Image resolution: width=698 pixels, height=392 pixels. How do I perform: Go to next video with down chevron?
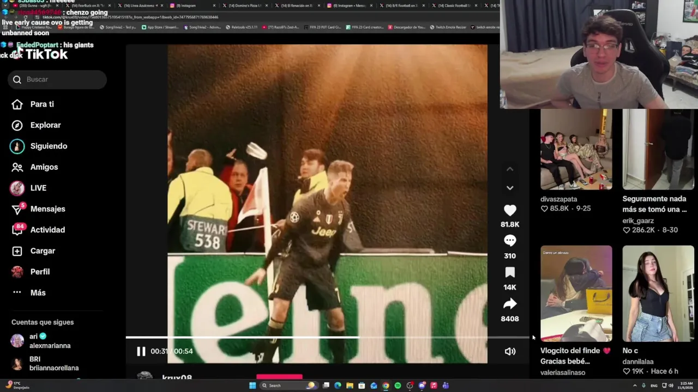pyautogui.click(x=510, y=188)
